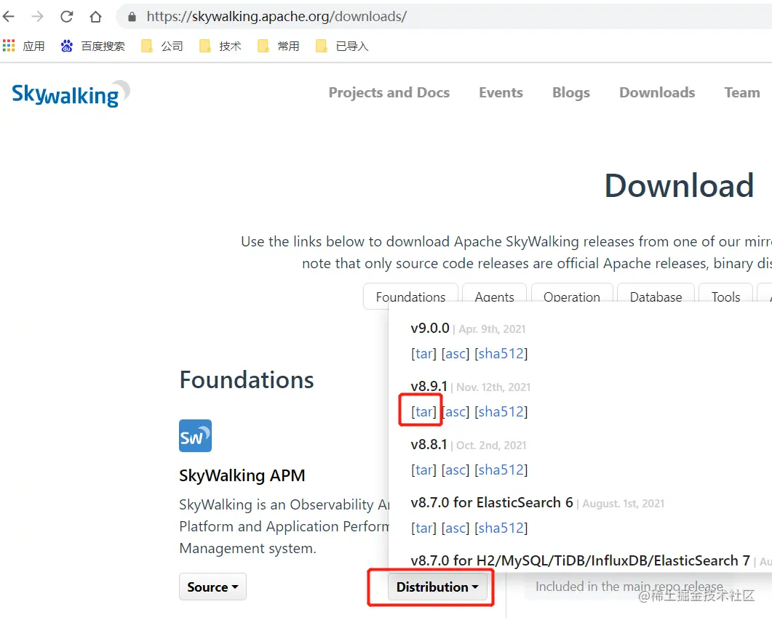772x620 pixels.
Task: Open the Downloads nav item
Action: pyautogui.click(x=657, y=92)
